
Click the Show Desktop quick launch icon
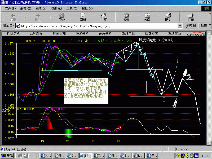[26, 156]
